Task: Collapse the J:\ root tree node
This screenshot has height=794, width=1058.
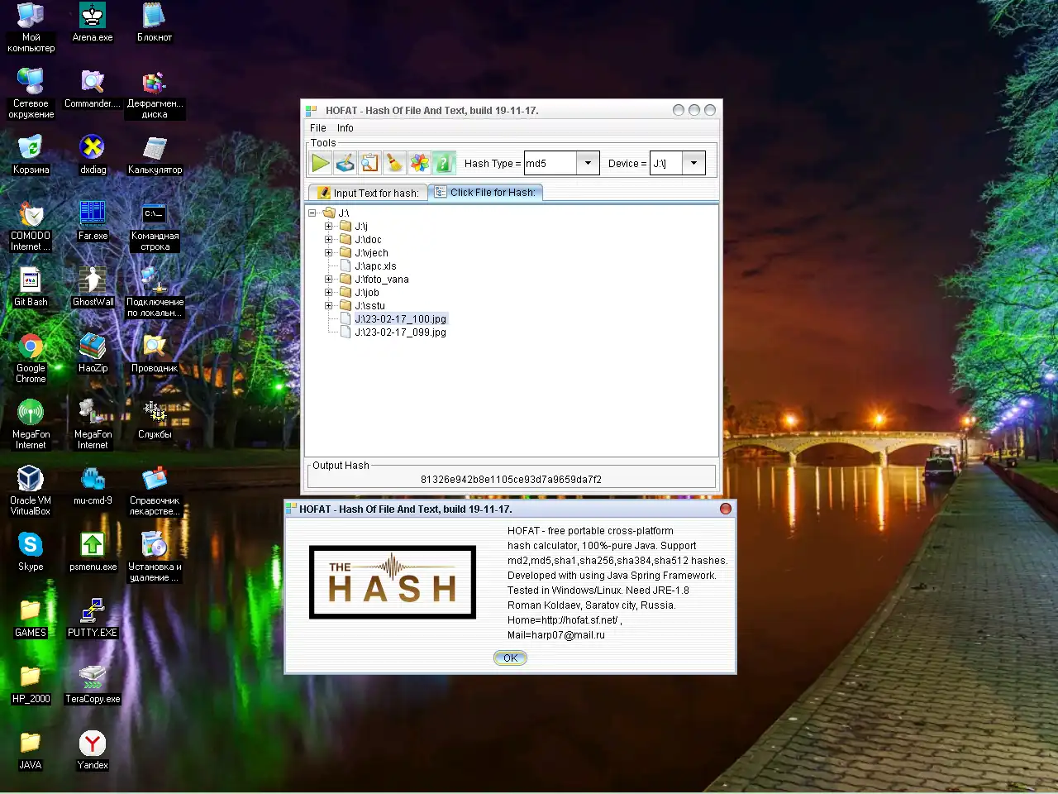Action: tap(312, 213)
